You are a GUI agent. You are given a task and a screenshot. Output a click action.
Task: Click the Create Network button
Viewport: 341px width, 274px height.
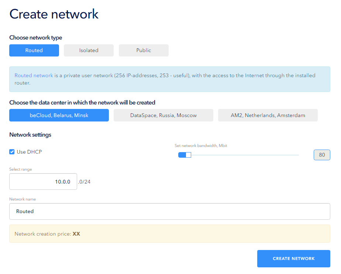tap(294, 258)
